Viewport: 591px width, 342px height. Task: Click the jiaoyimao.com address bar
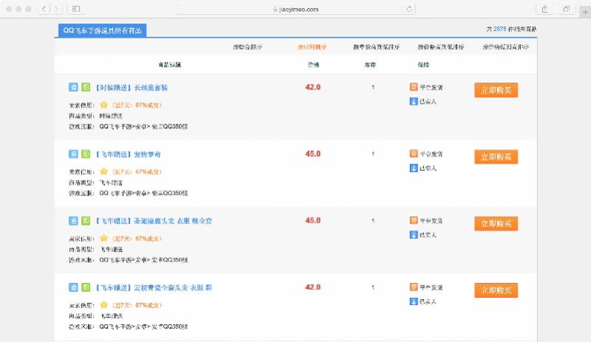pos(296,9)
